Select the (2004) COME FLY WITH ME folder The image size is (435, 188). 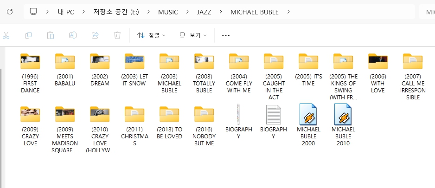coord(239,73)
